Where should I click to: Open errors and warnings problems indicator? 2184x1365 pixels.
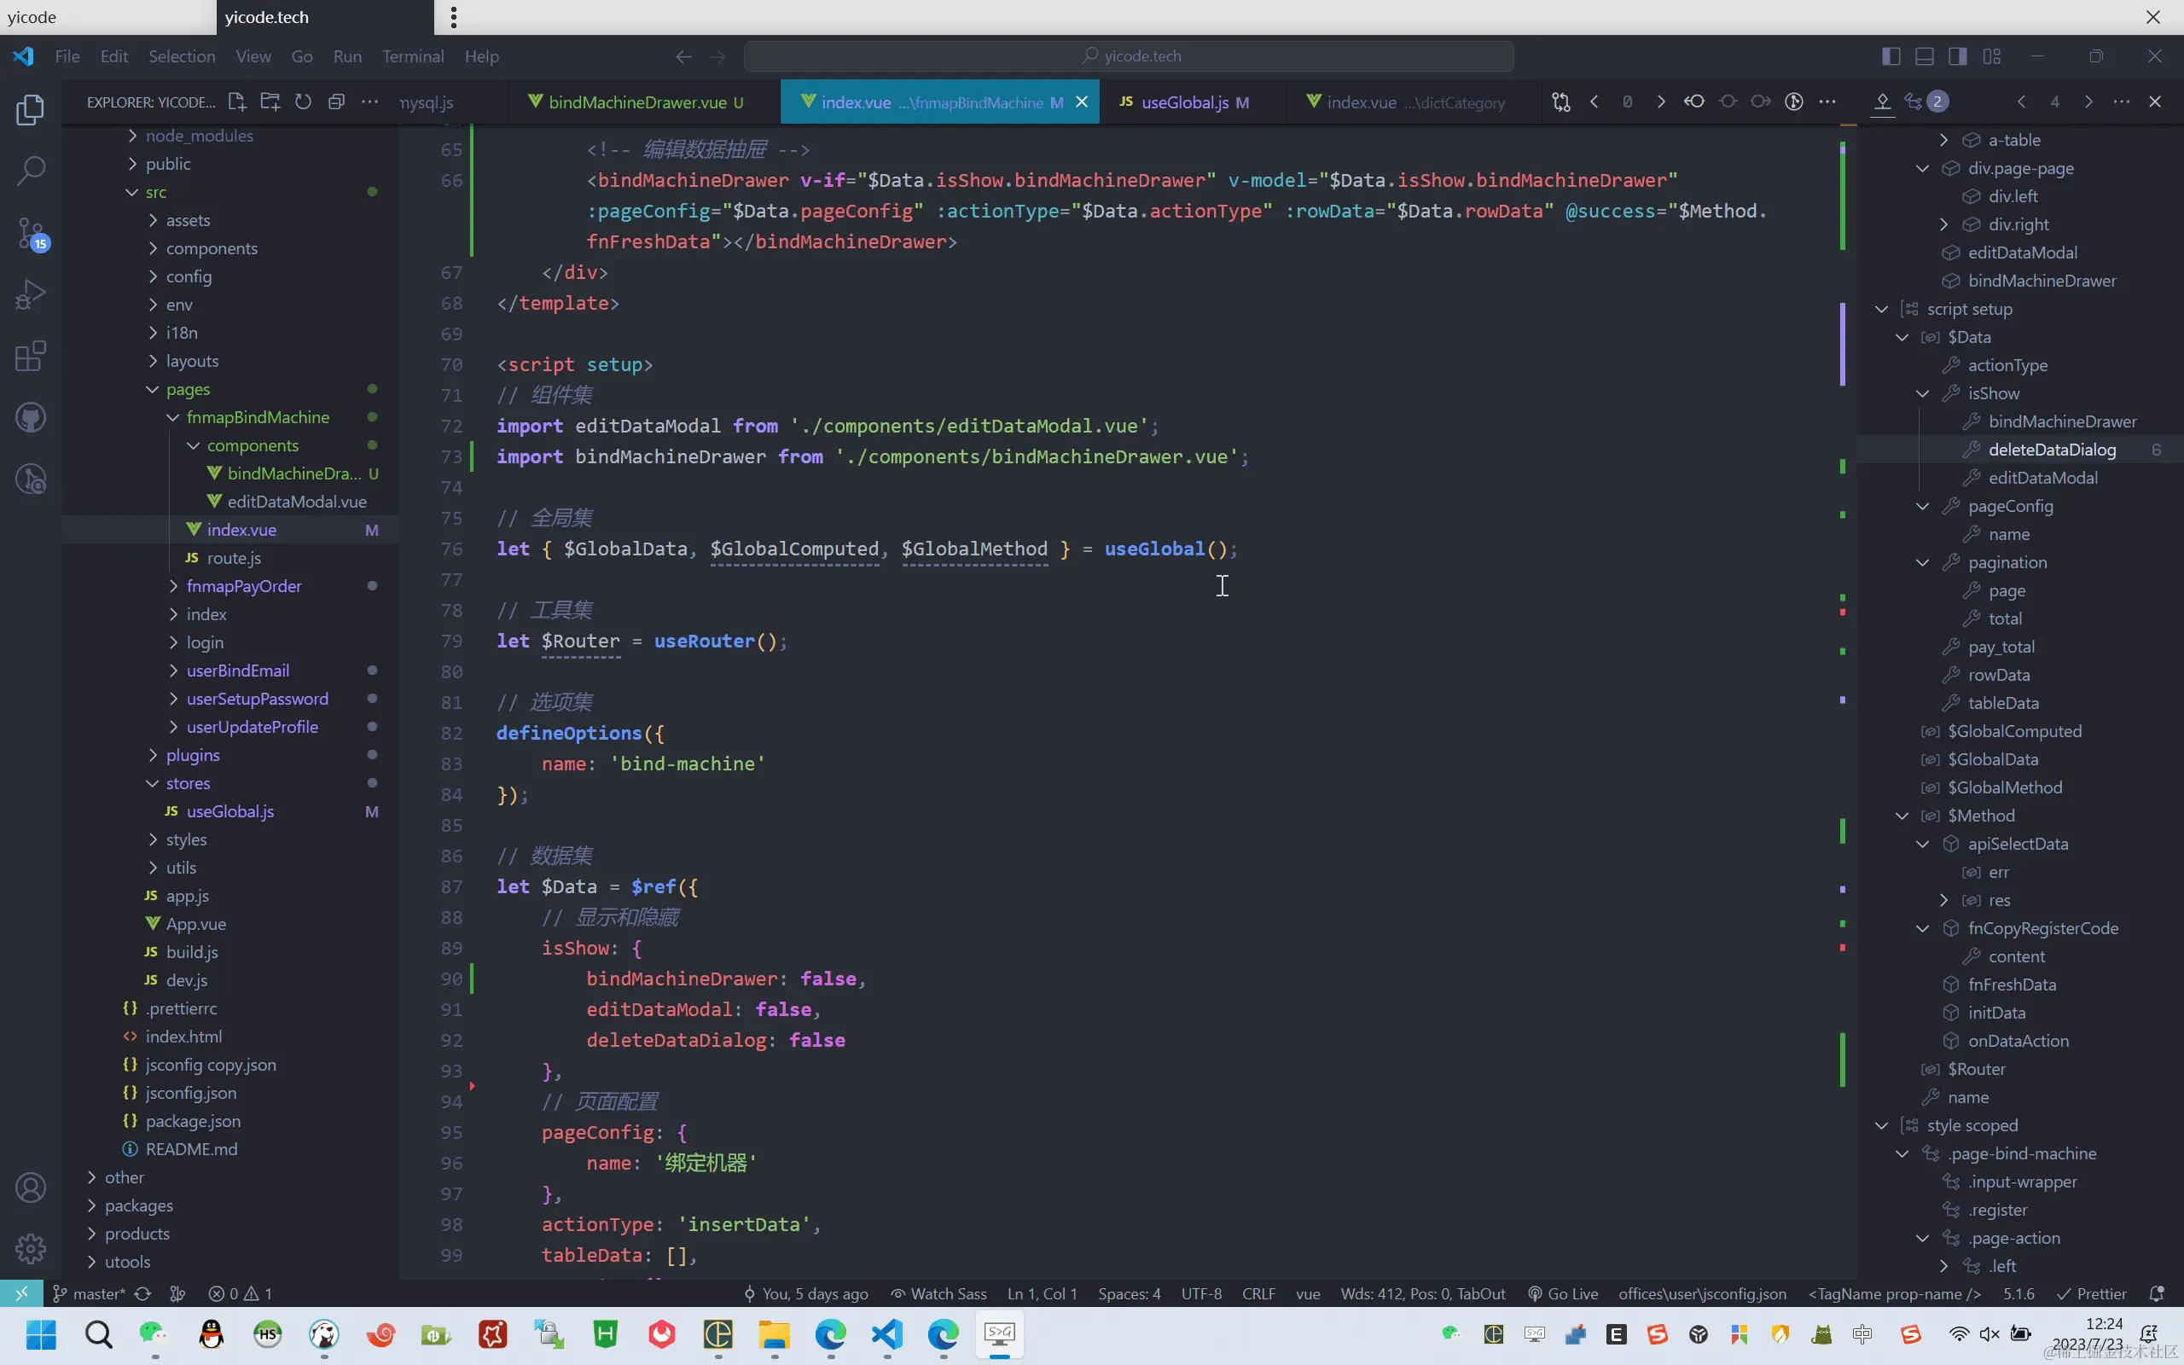click(x=240, y=1293)
